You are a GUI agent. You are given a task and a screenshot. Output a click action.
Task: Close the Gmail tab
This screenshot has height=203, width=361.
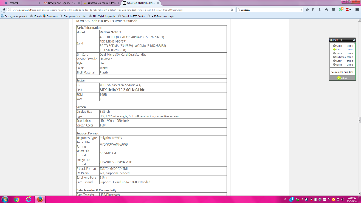pos(79,3)
